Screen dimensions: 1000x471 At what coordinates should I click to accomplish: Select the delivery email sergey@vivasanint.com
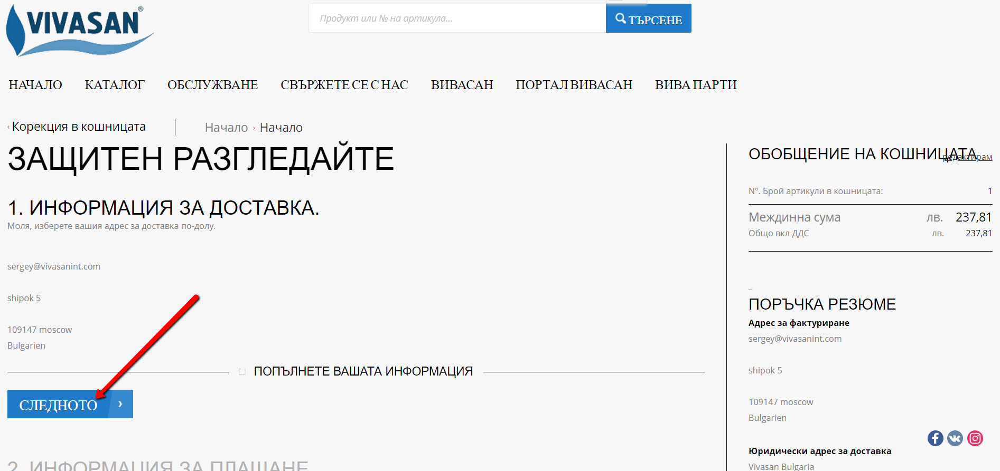54,266
